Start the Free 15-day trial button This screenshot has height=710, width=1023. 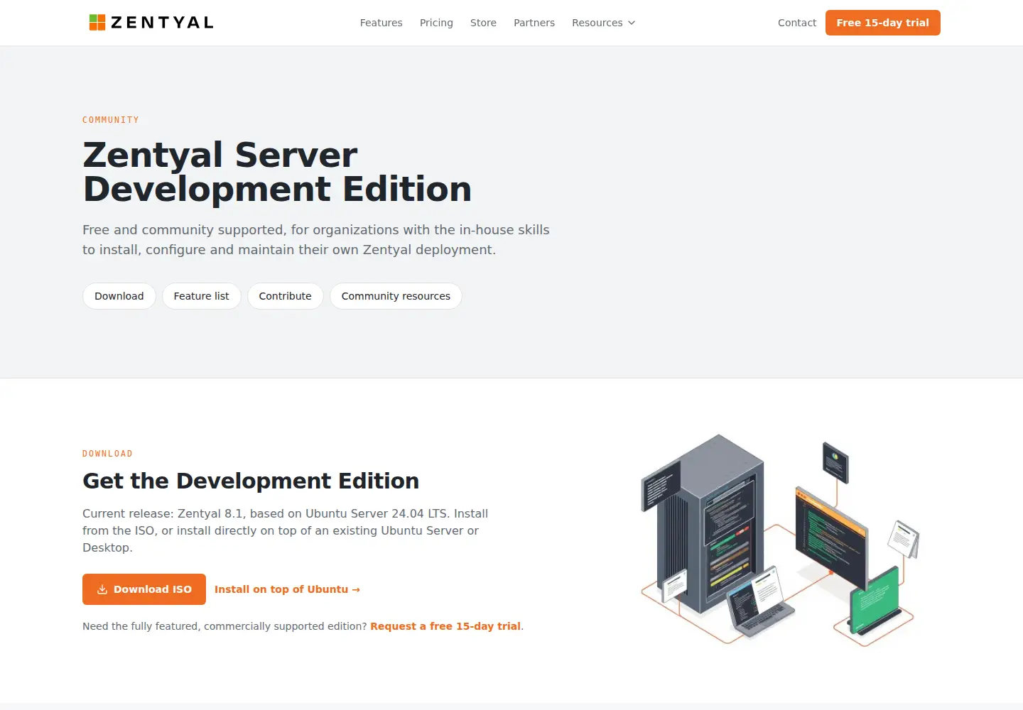pos(883,23)
